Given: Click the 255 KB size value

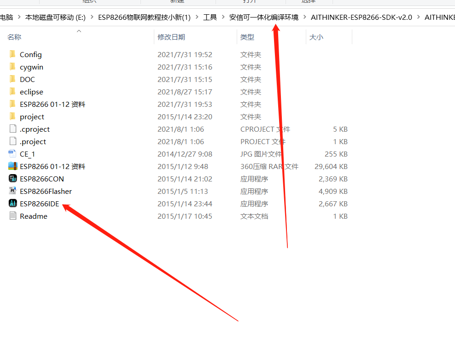Looking at the screenshot, I should [x=336, y=154].
